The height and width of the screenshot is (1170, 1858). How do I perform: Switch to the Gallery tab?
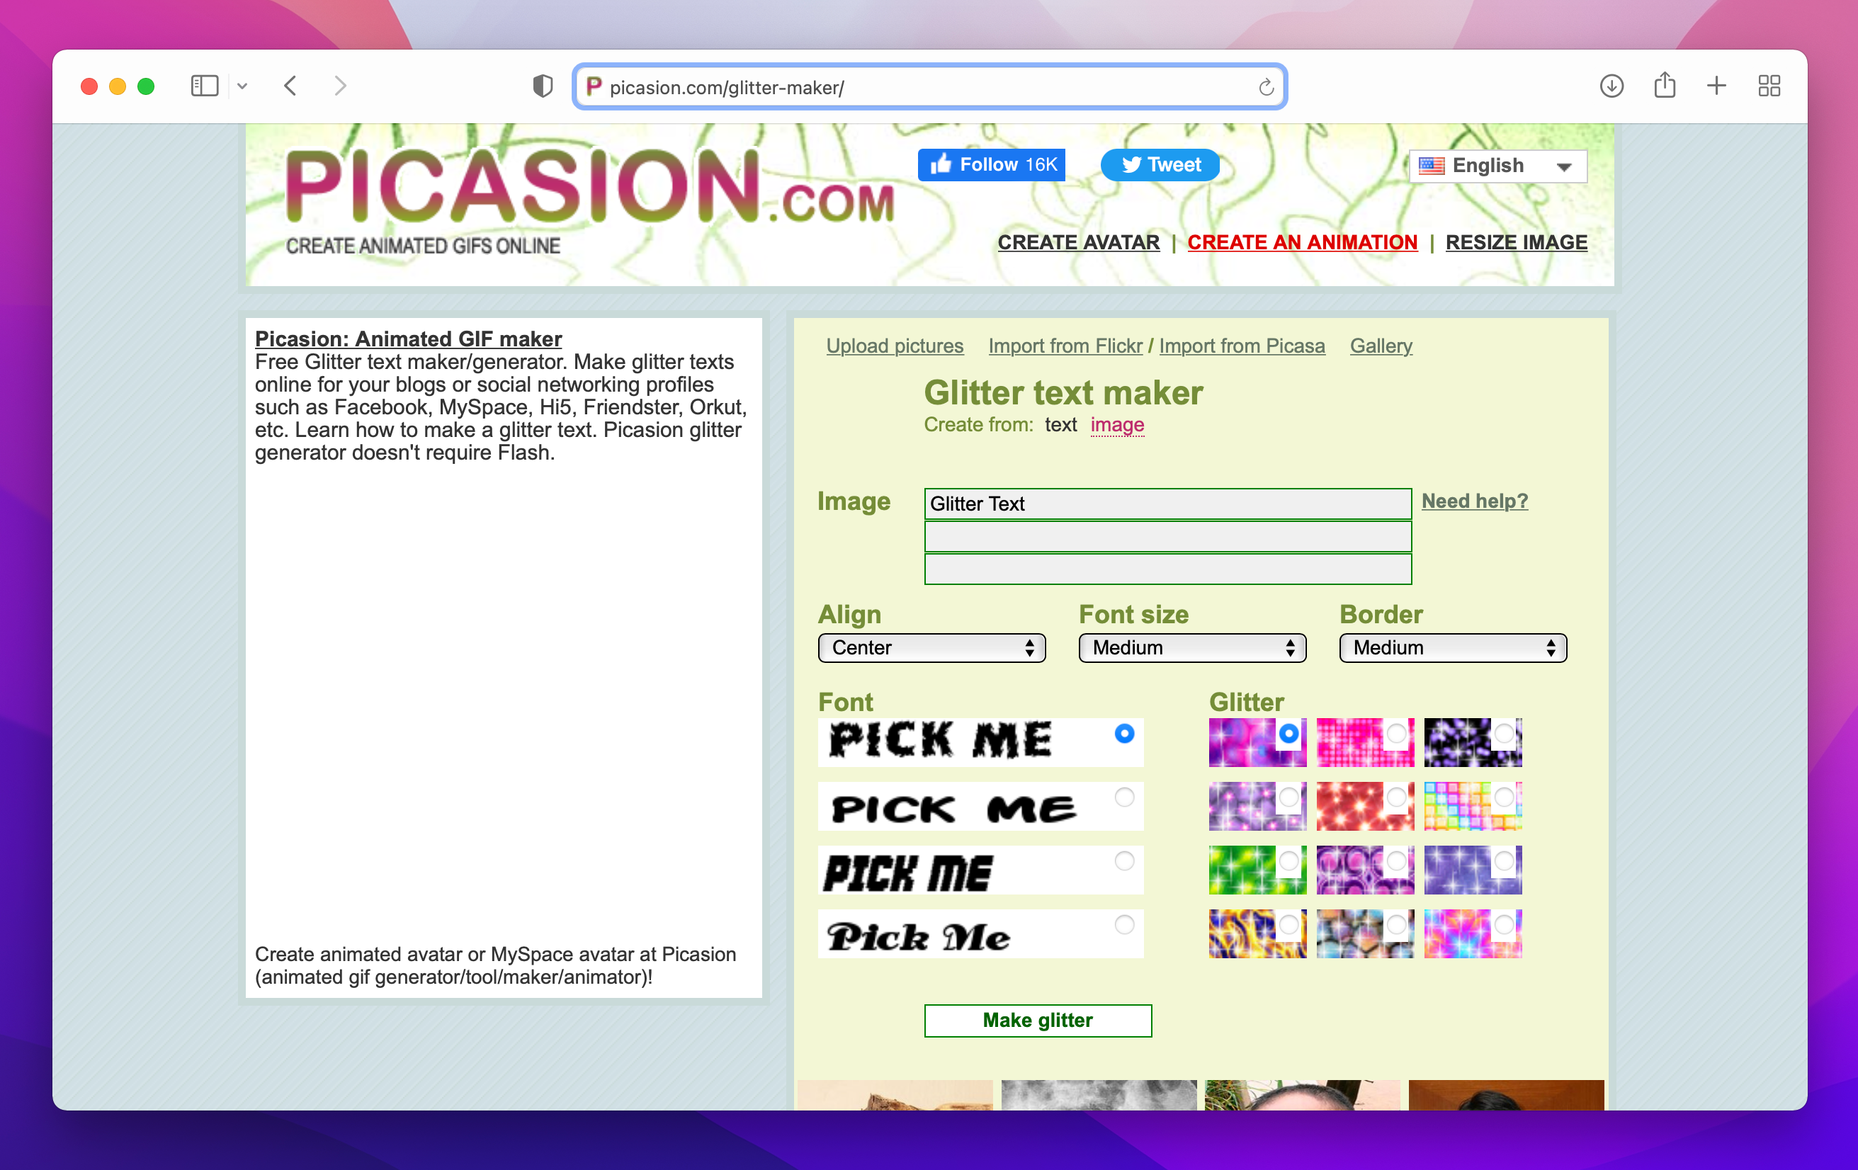1382,346
